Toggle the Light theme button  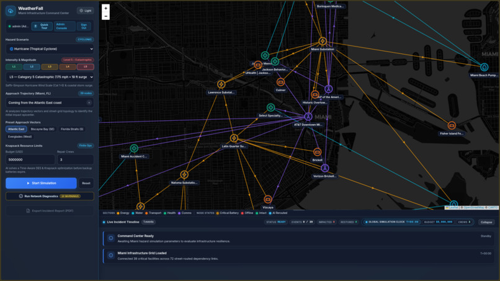[86, 11]
